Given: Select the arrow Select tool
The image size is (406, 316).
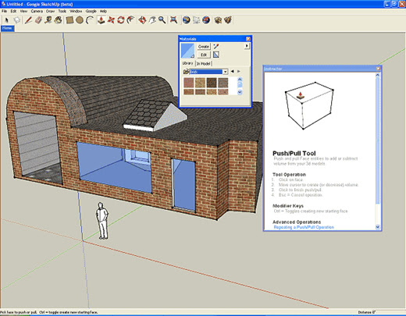Looking at the screenshot, I should pos(6,20).
